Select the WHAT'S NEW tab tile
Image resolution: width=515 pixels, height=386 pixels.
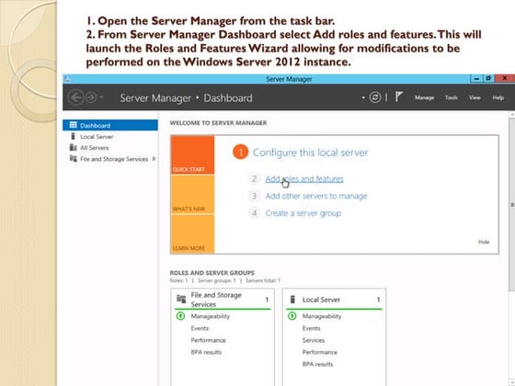[x=192, y=194]
